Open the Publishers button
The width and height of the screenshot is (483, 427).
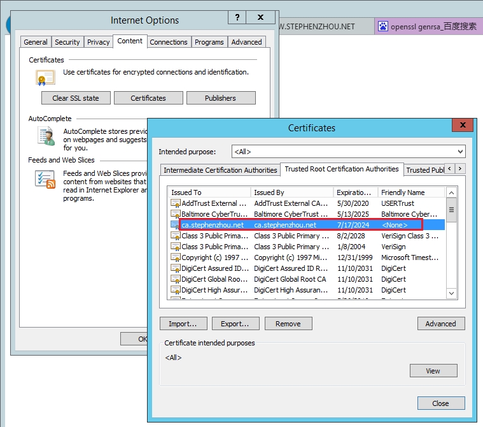pyautogui.click(x=221, y=98)
